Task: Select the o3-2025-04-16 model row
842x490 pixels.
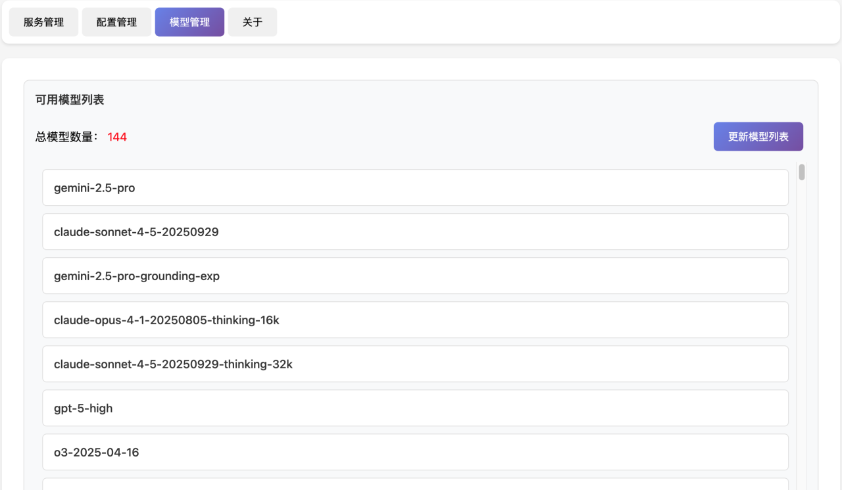Action: point(415,452)
